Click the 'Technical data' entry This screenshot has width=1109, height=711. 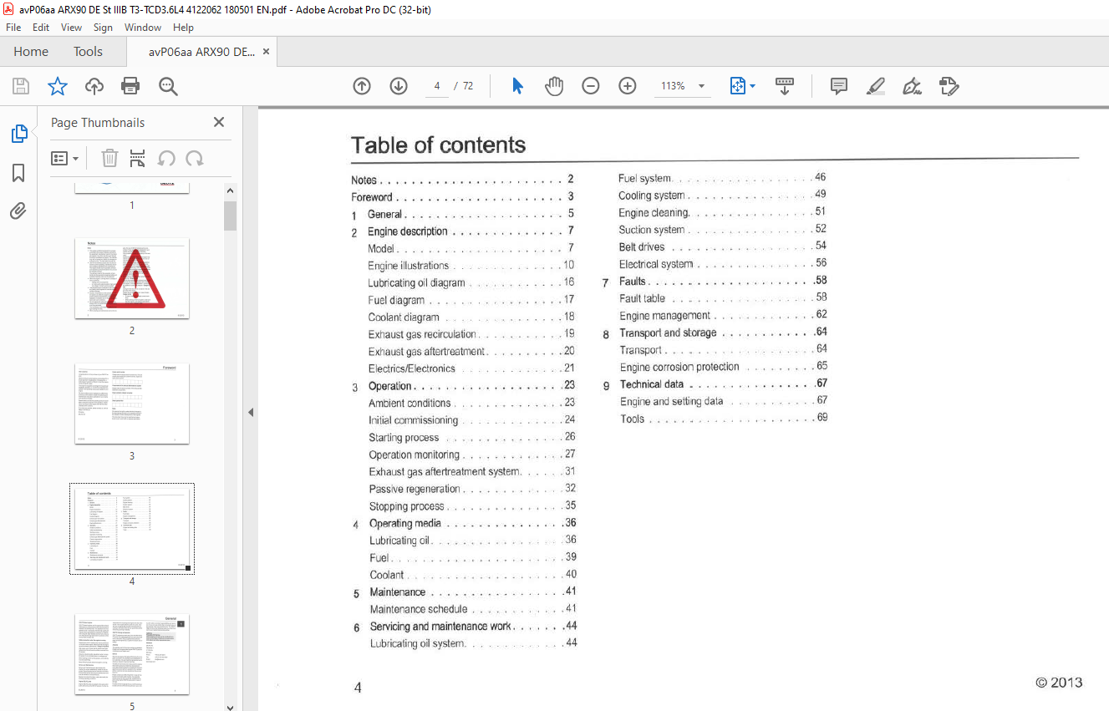click(652, 384)
